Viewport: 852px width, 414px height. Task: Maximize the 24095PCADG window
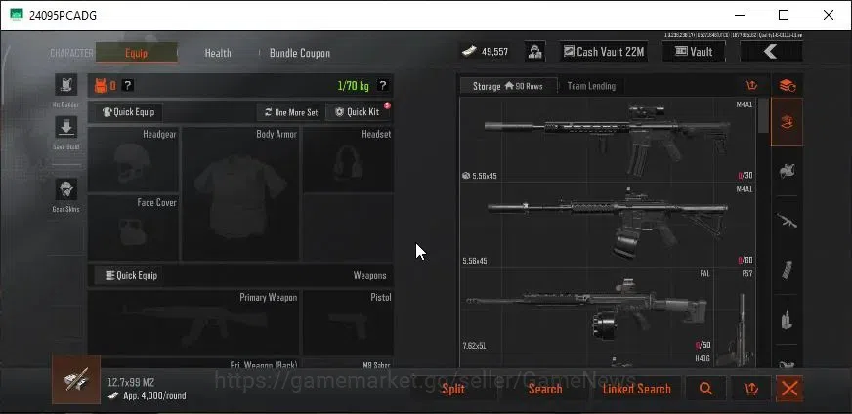pos(783,15)
